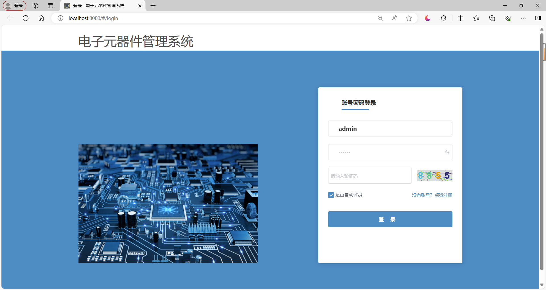Refresh the captcha image 8855
This screenshot has width=546, height=290.
[435, 176]
